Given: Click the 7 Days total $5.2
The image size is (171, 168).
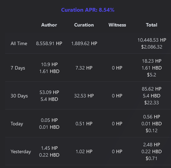Looking at the screenshot, I should [x=151, y=75].
